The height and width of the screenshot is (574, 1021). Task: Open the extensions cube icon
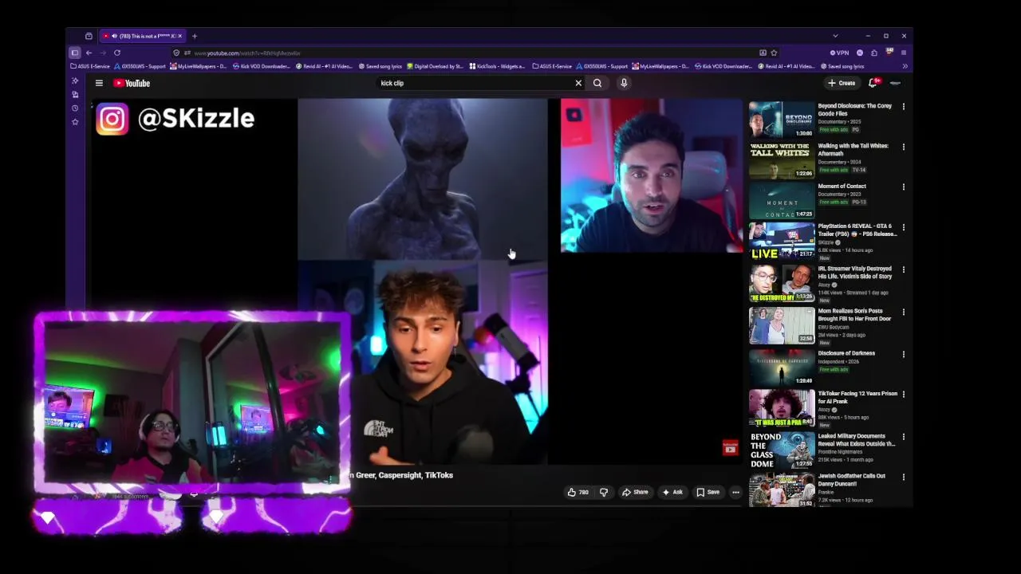coord(874,53)
